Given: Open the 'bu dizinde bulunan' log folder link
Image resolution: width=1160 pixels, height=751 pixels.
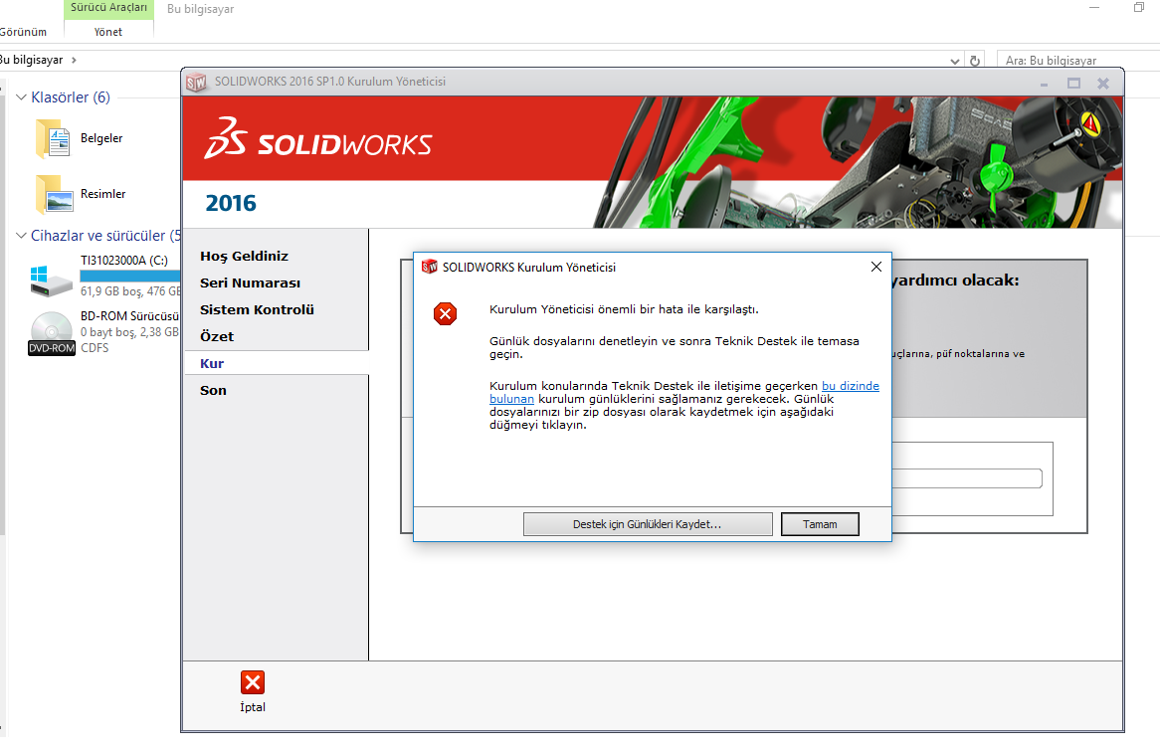Looking at the screenshot, I should (x=850, y=386).
